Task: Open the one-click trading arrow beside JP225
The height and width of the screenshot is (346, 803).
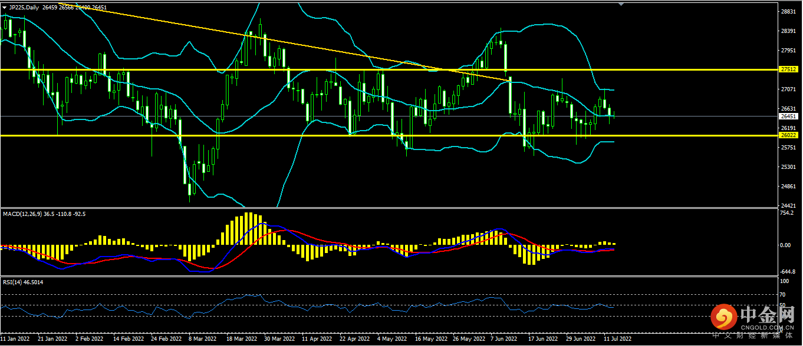Action: pos(5,7)
